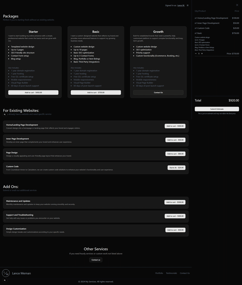242x285 pixels.
Task: Click the LM logo in the footer
Action: click(6, 273)
